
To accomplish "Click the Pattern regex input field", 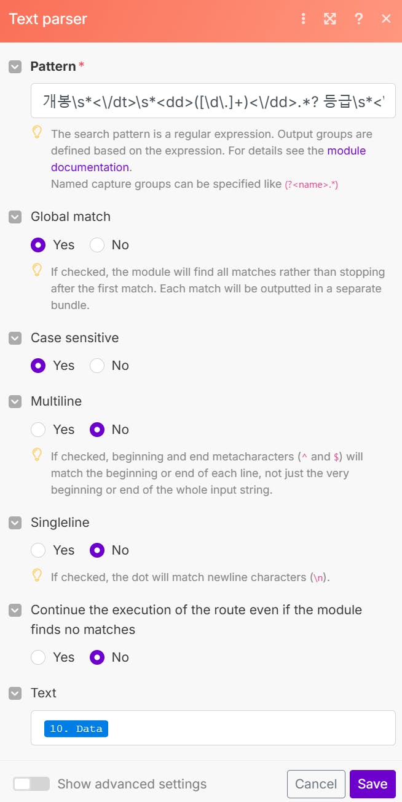I will pos(213,101).
